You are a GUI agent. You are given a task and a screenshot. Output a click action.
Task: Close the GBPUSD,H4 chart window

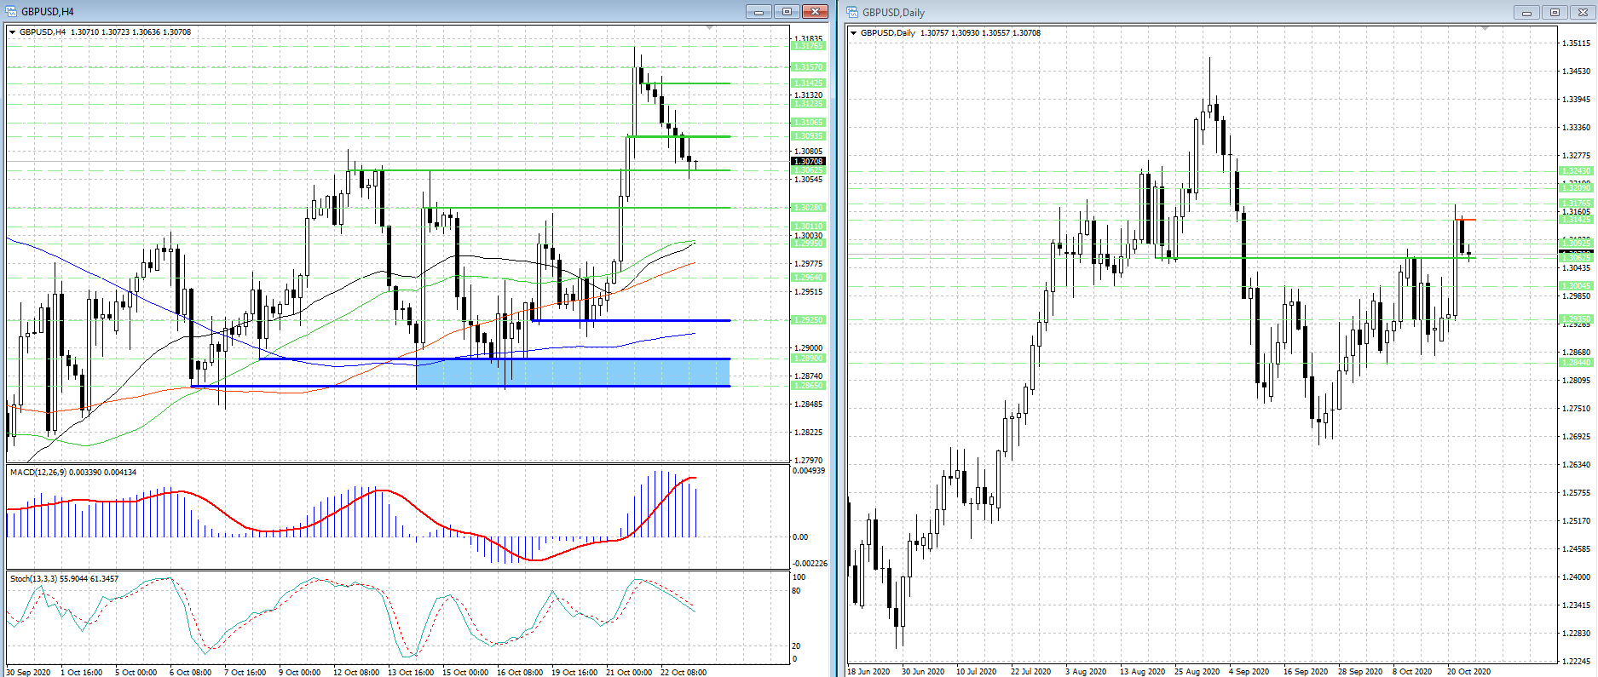[815, 12]
